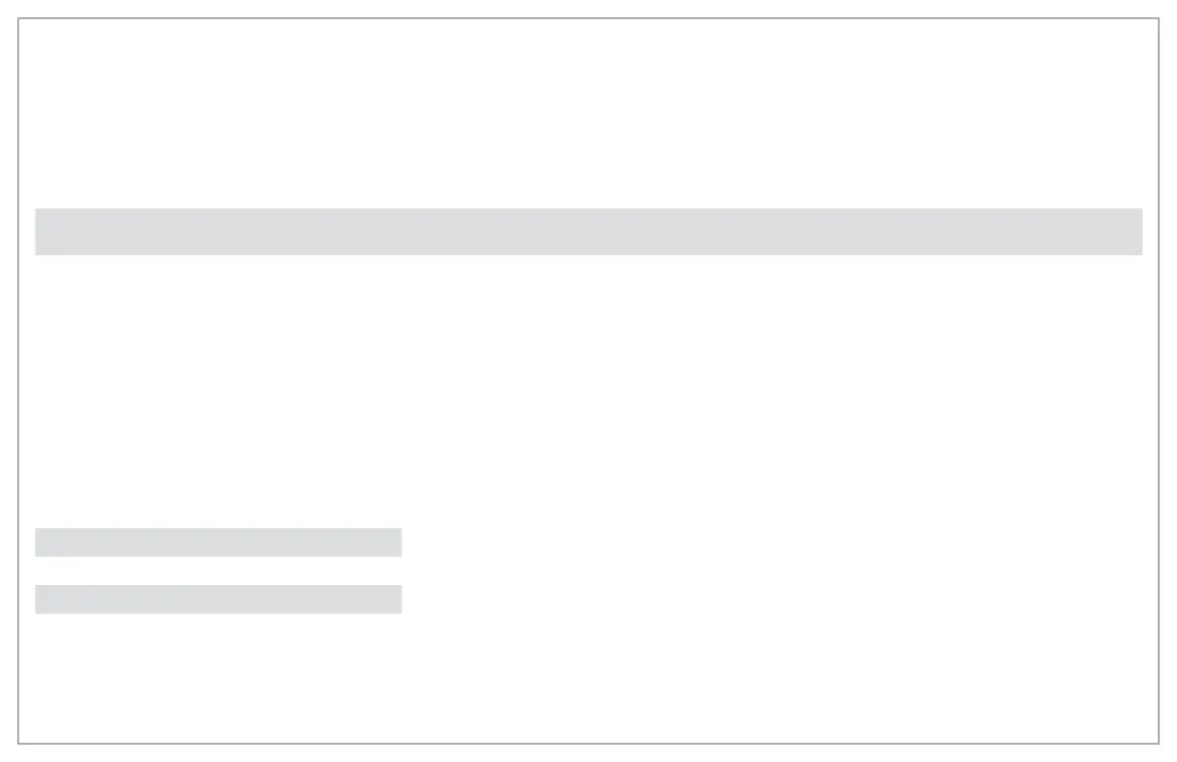
Task: Click the right end of the wide gray bar
Action: (1135, 231)
